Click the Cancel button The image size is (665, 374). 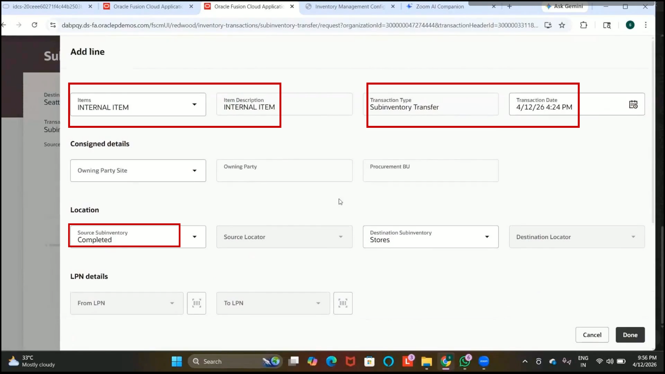pos(592,335)
